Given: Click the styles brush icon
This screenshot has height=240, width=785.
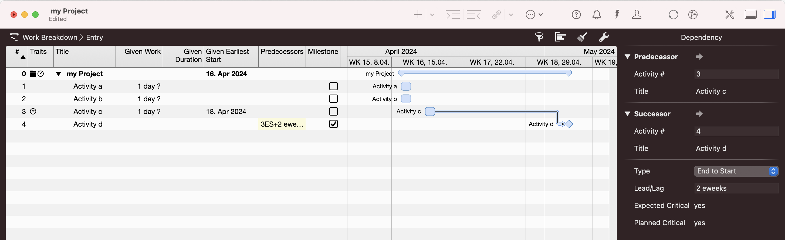Looking at the screenshot, I should pyautogui.click(x=582, y=37).
